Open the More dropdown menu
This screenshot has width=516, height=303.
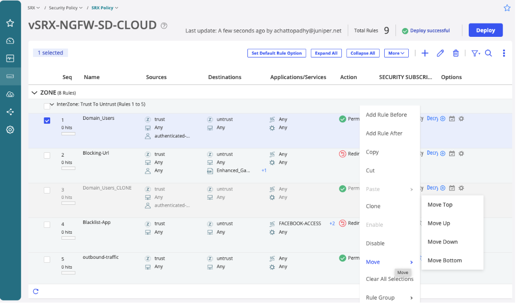click(x=396, y=53)
